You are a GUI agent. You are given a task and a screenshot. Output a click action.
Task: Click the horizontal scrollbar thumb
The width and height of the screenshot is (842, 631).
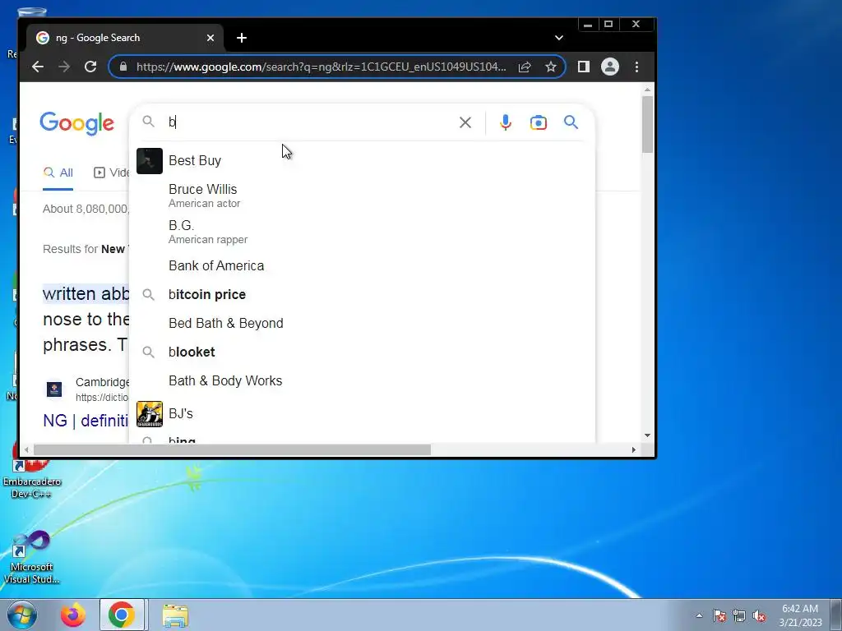coord(232,449)
